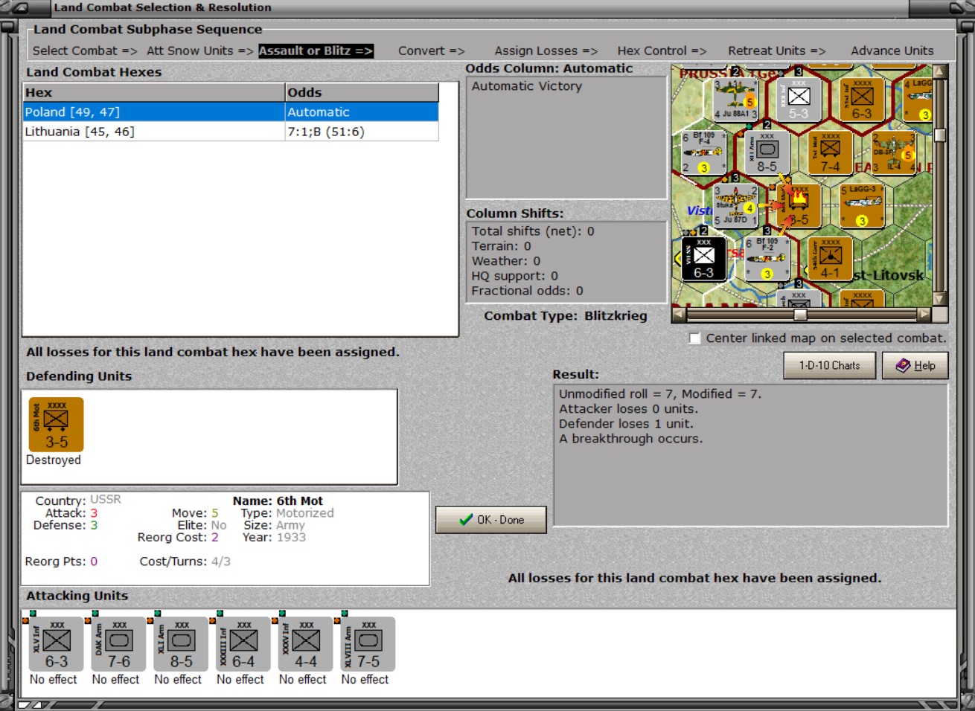The height and width of the screenshot is (711, 975).
Task: Select the destroyed 6th Mot defending unit counter
Action: pos(56,425)
